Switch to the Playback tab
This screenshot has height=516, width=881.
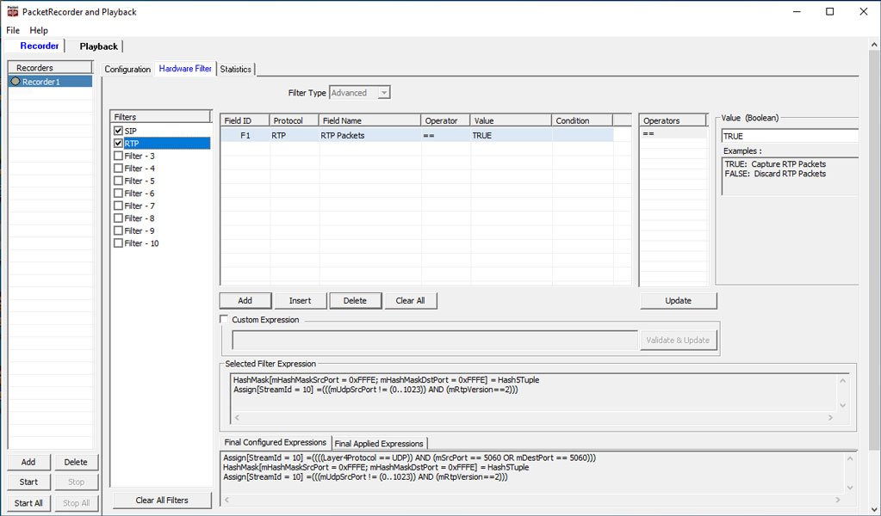click(x=98, y=46)
